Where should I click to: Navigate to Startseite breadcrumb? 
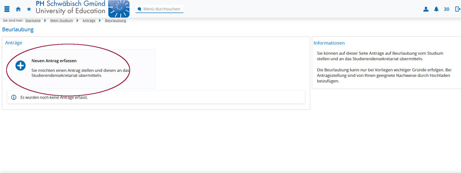pos(33,20)
